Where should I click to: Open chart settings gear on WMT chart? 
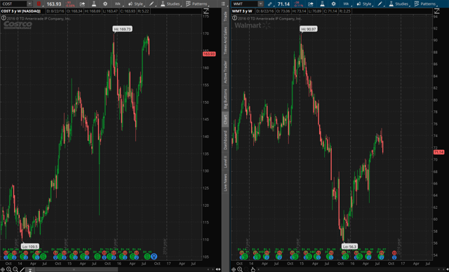334,4
